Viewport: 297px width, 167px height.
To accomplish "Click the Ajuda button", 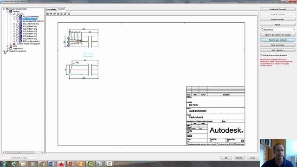I will [x=252, y=158].
